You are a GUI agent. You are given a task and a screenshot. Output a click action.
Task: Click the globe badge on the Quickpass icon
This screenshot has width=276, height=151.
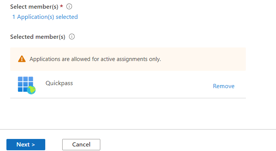point(31,90)
